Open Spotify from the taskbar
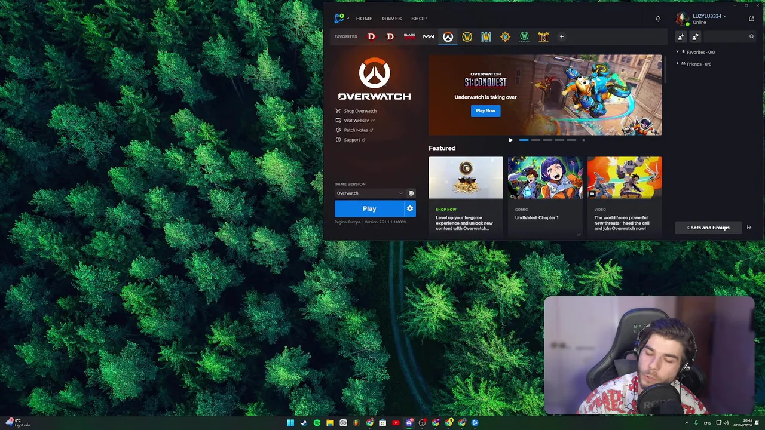 pos(317,423)
